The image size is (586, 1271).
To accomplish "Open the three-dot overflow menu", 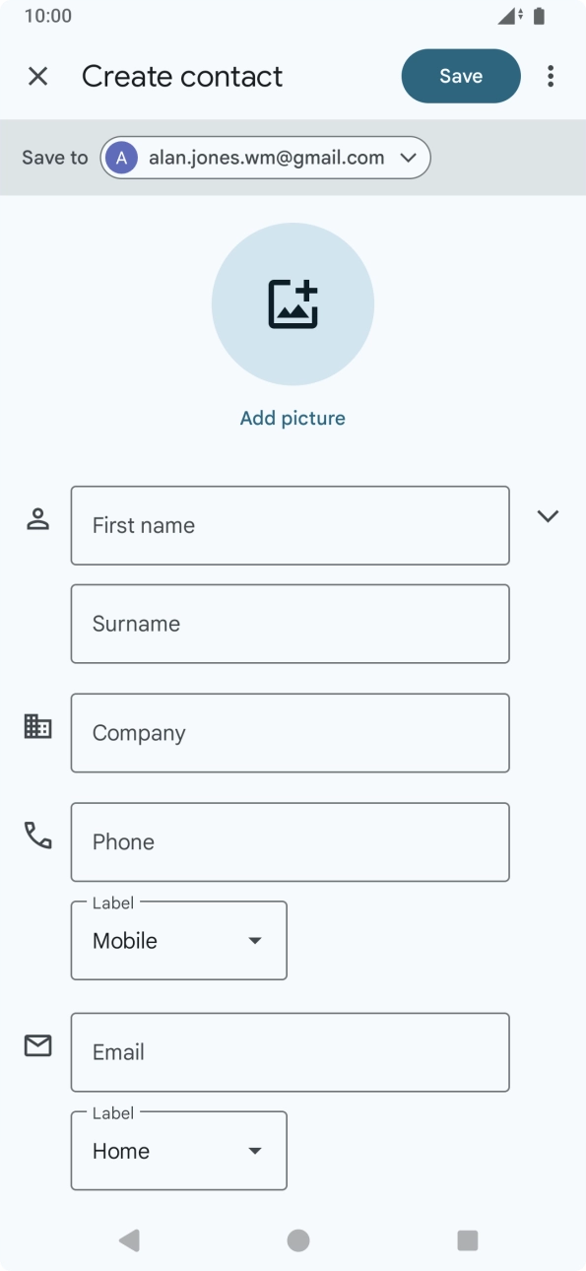I will (x=550, y=76).
